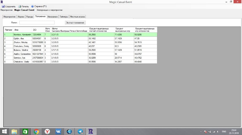This screenshot has width=242, height=135.
Task: Click the ENG language indicator in tray
Action: (224, 131)
